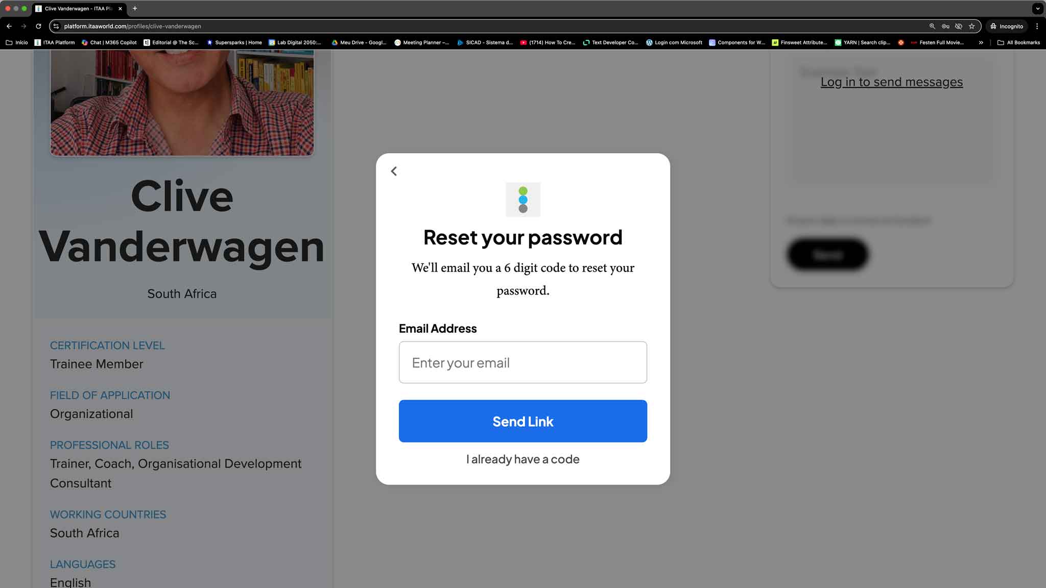The height and width of the screenshot is (588, 1046).
Task: Focus the Enter your email field
Action: pyautogui.click(x=523, y=362)
